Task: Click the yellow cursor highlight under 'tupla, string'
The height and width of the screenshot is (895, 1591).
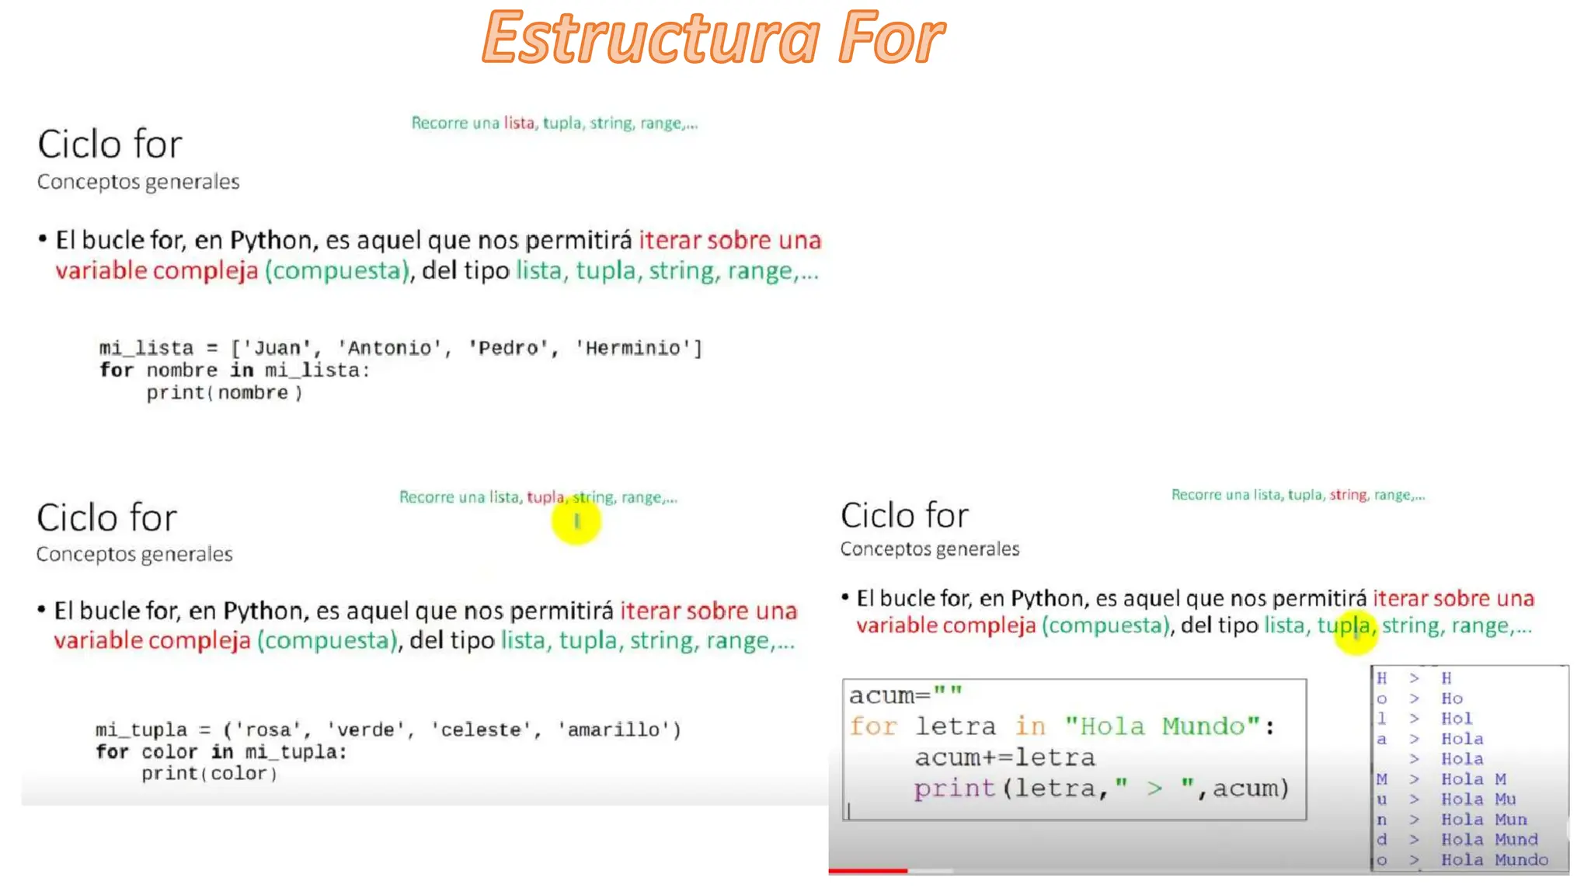Action: tap(576, 521)
